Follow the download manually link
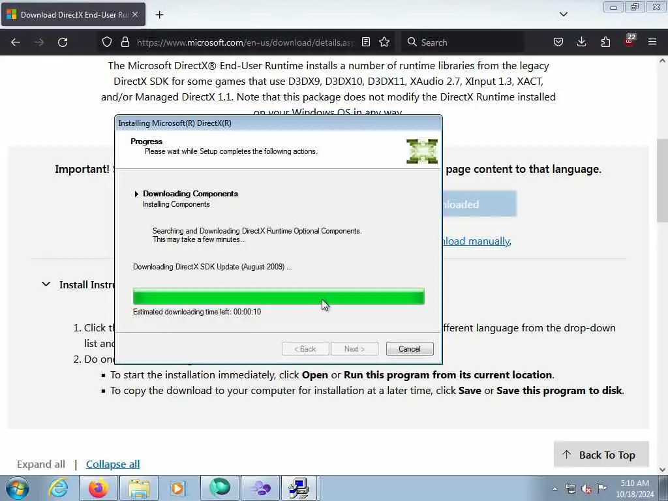Viewport: 668px width, 501px height. [476, 241]
